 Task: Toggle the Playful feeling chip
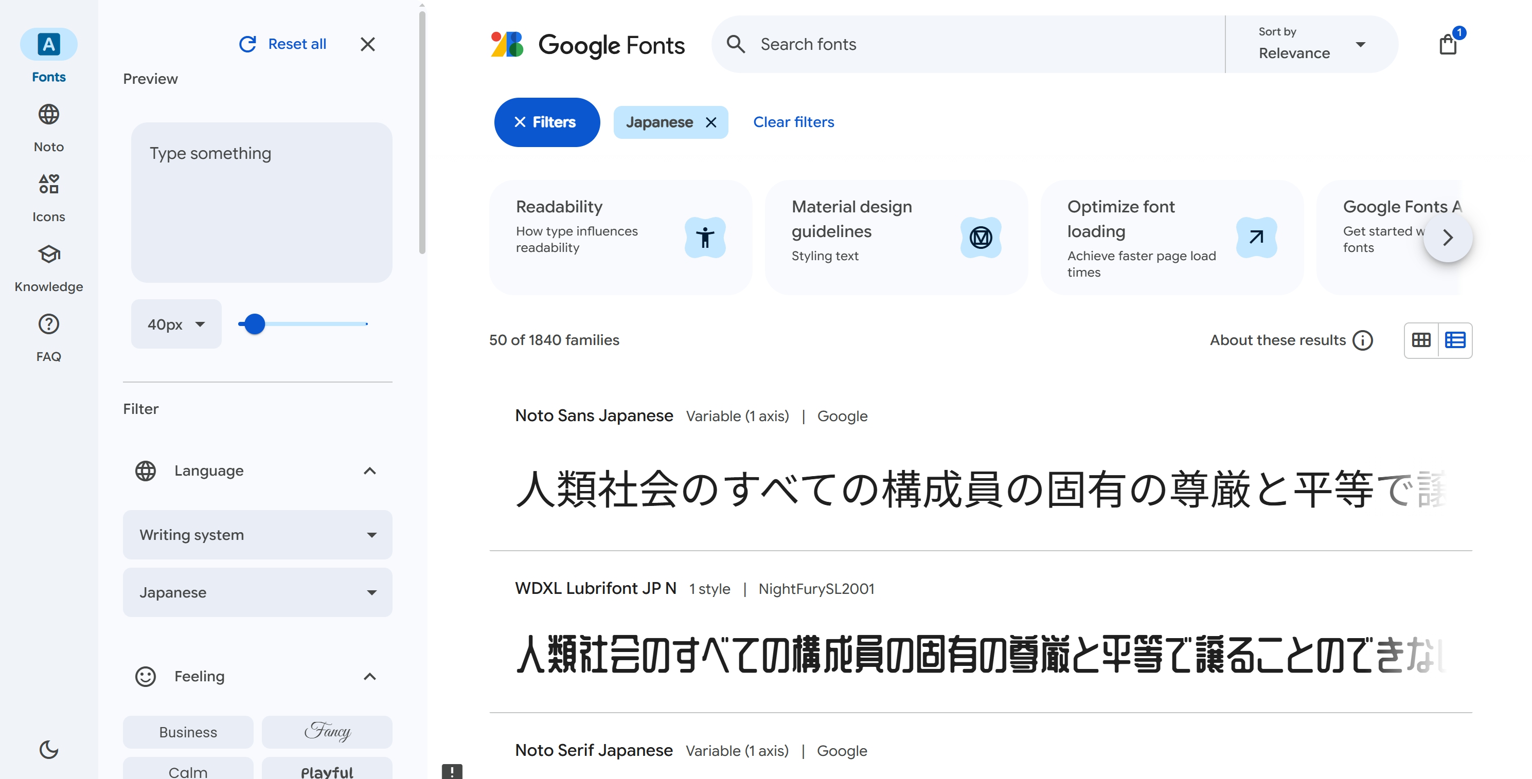(327, 768)
